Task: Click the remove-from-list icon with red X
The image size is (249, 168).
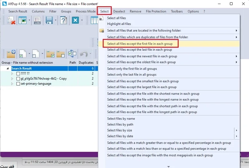Action: [11, 21]
